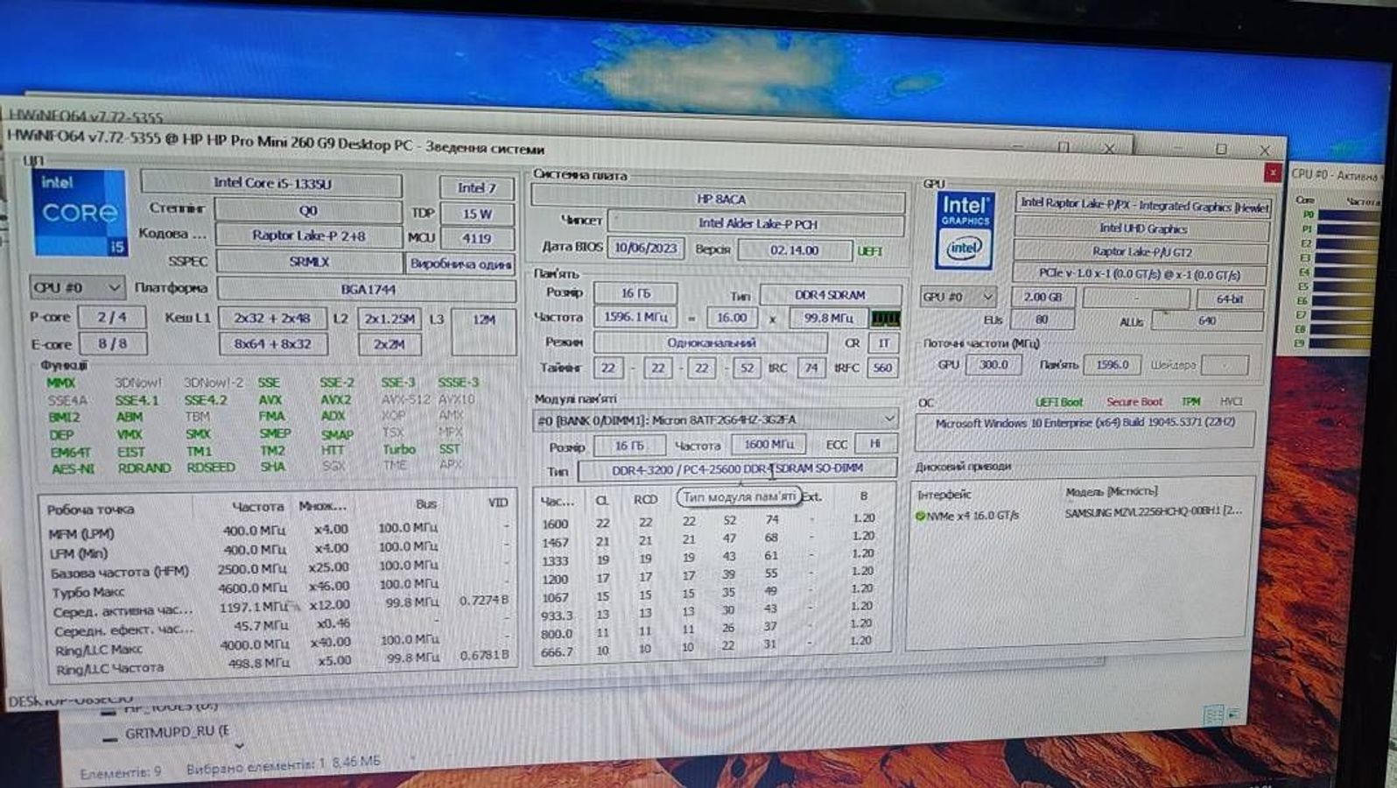Click the green NVMe drive status icon
The width and height of the screenshot is (1397, 788).
coord(920,516)
